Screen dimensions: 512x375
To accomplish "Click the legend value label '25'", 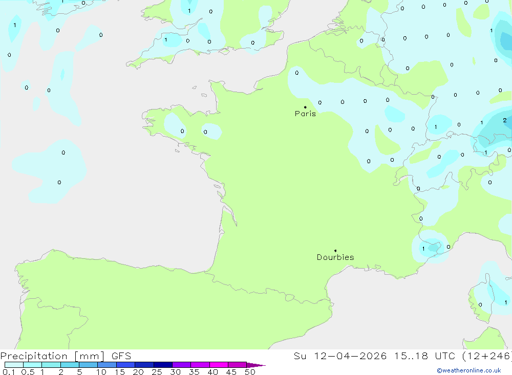I will tap(157, 372).
